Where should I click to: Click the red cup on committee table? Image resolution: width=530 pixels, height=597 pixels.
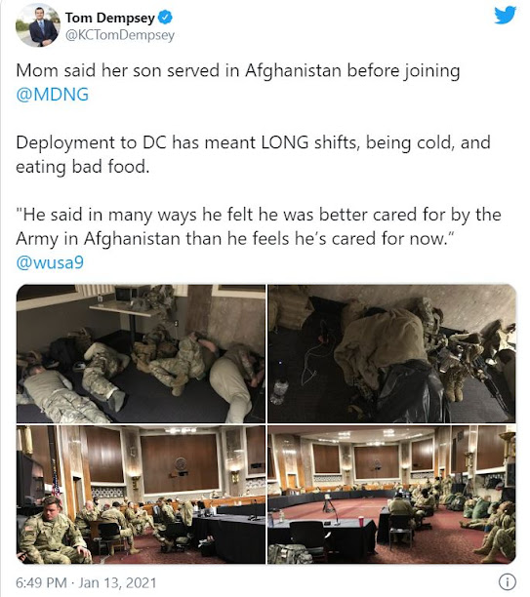click(x=361, y=520)
